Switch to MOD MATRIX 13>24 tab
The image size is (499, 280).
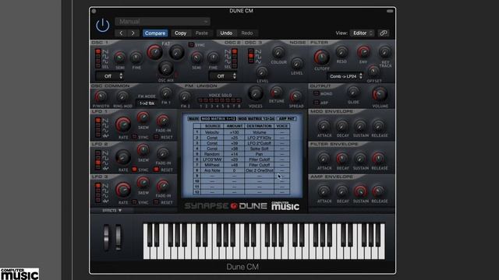[257, 118]
